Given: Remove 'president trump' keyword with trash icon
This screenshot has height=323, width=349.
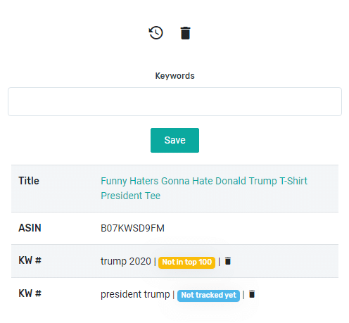Looking at the screenshot, I should pos(252,294).
